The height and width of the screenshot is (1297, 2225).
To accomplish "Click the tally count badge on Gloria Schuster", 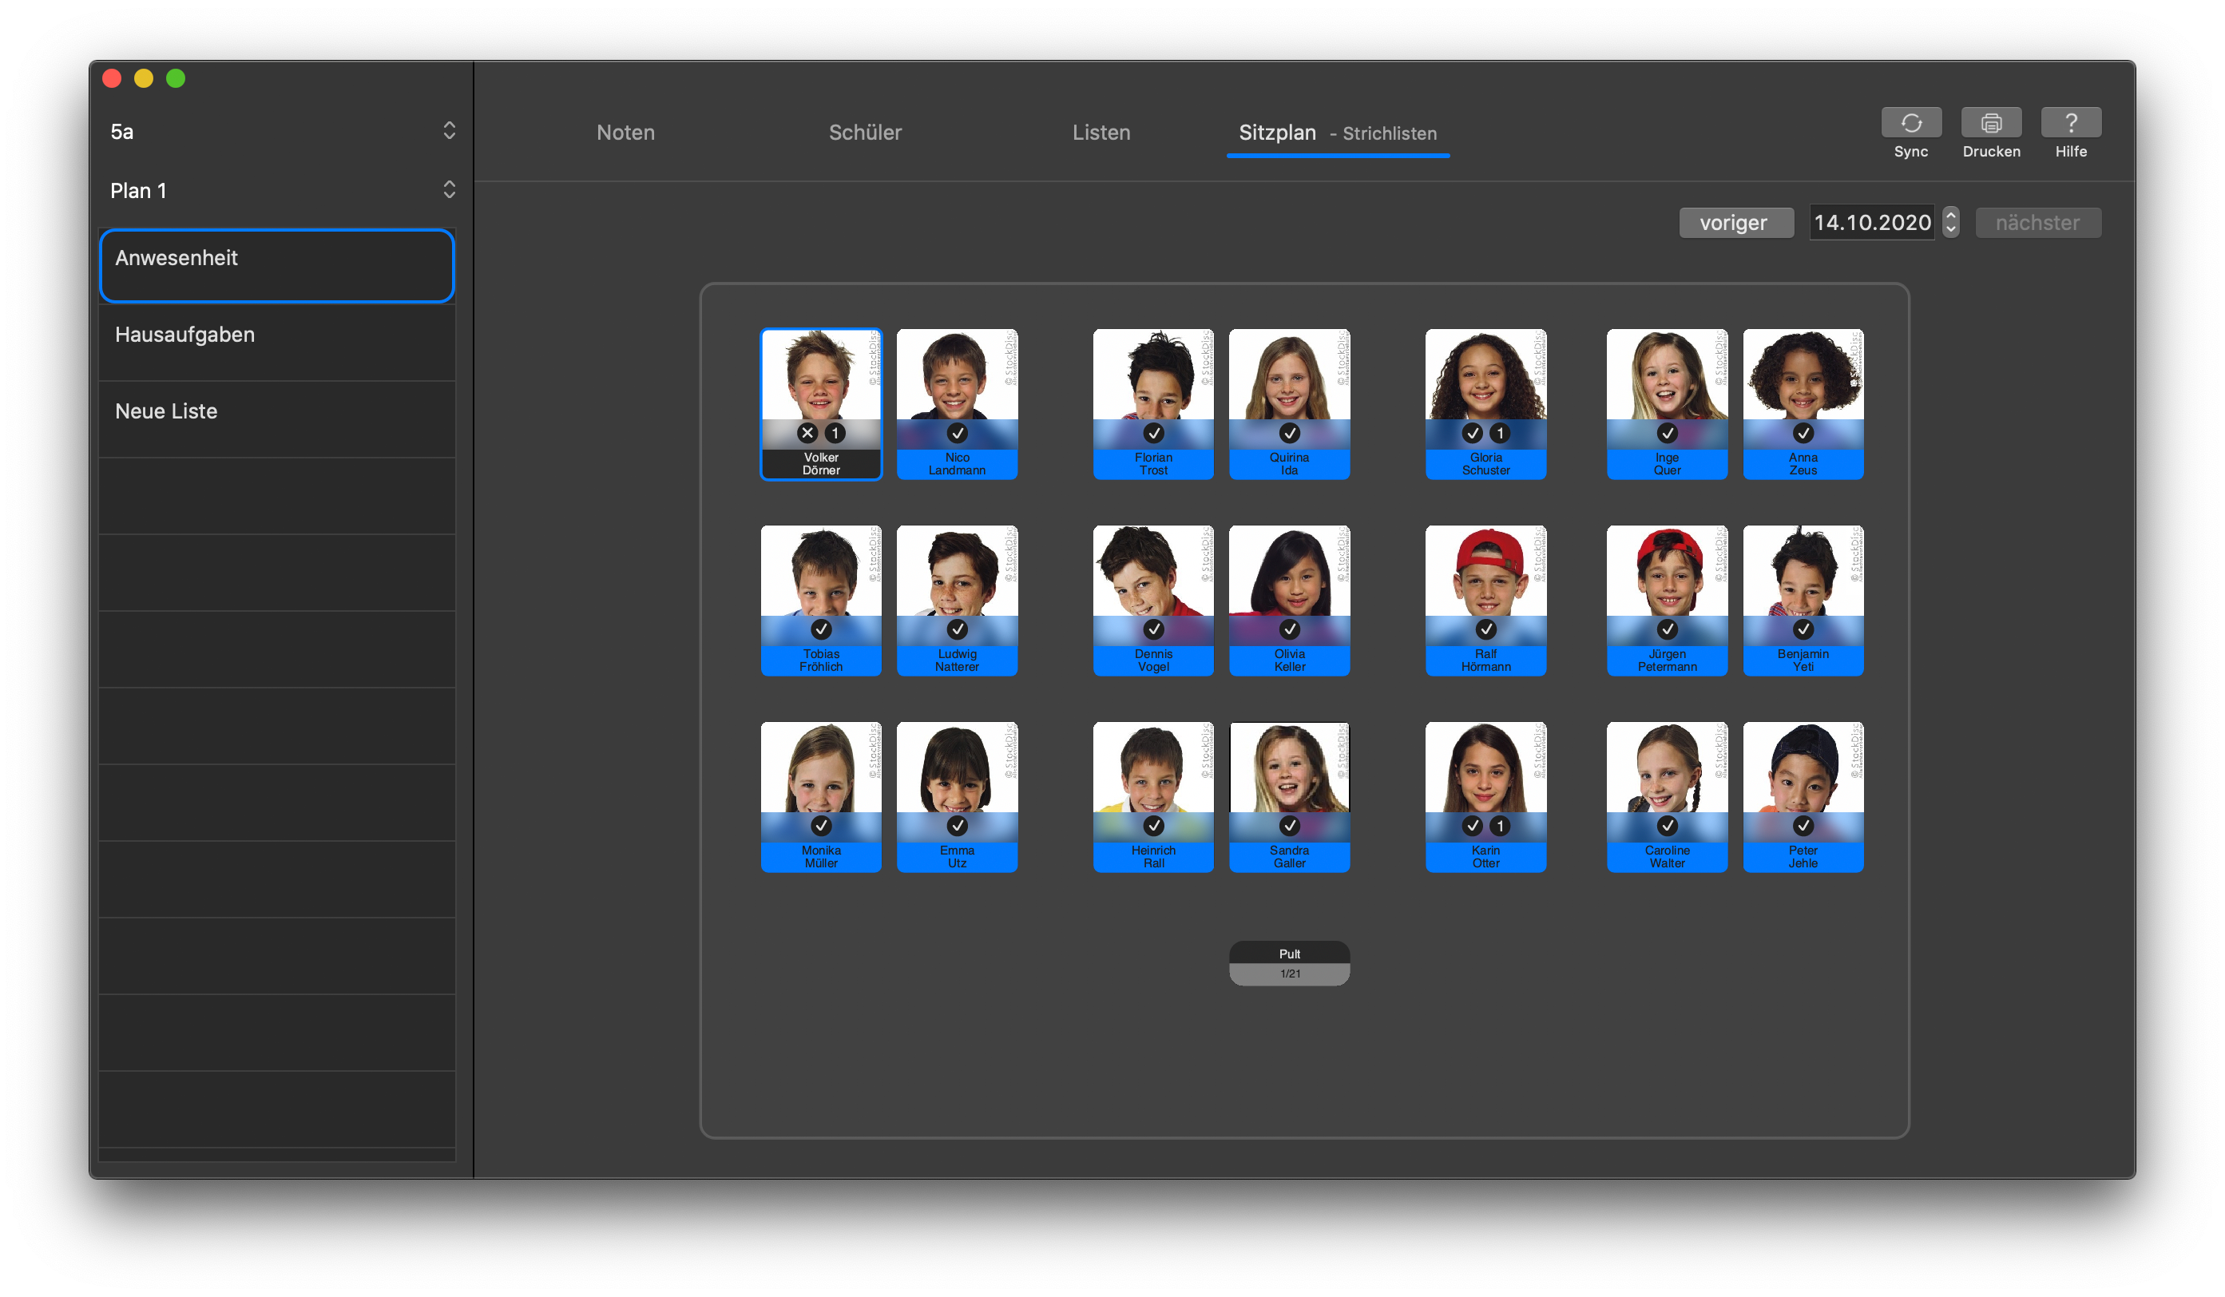I will 1499,433.
